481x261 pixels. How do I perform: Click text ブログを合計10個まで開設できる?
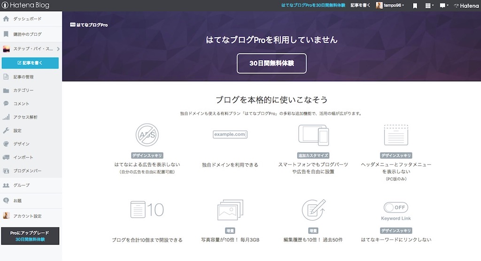tap(147, 240)
